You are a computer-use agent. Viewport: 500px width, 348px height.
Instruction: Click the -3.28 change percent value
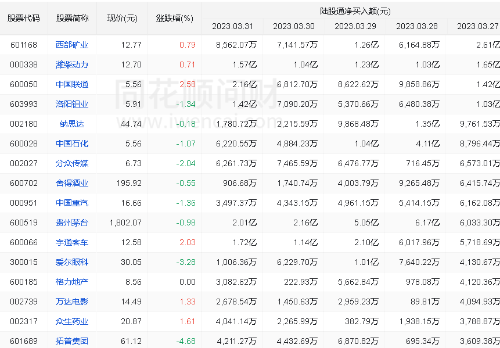tap(186, 262)
